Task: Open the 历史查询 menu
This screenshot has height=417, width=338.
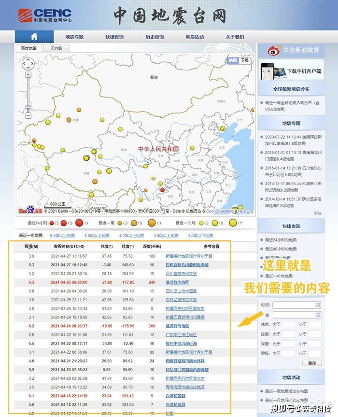Action: [155, 37]
